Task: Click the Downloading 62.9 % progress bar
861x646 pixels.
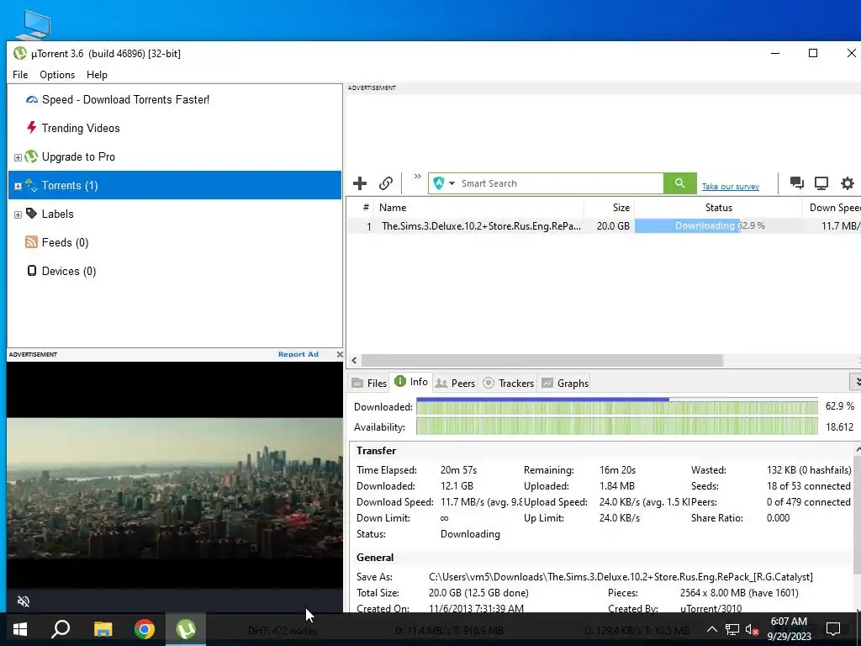Action: 718,225
